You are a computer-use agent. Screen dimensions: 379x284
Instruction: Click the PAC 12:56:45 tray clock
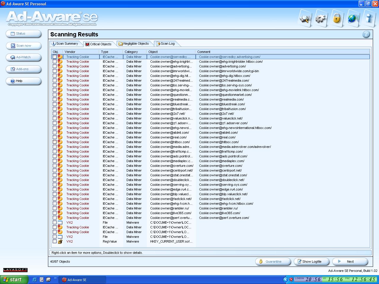point(360,279)
